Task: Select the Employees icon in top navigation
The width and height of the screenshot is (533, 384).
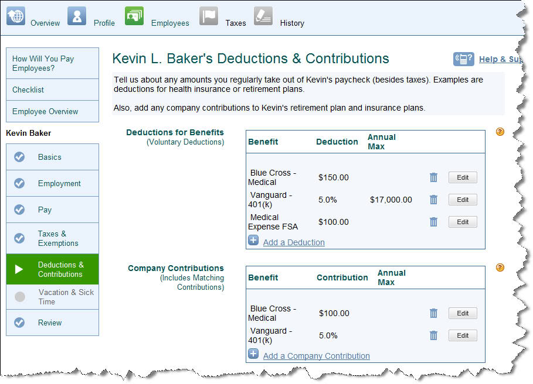Action: pyautogui.click(x=134, y=16)
